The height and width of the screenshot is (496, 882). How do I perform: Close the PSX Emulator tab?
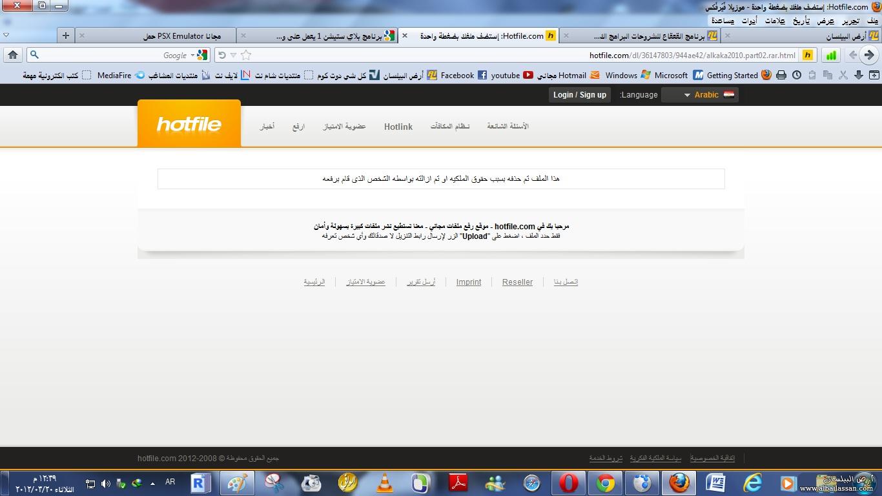82,36
